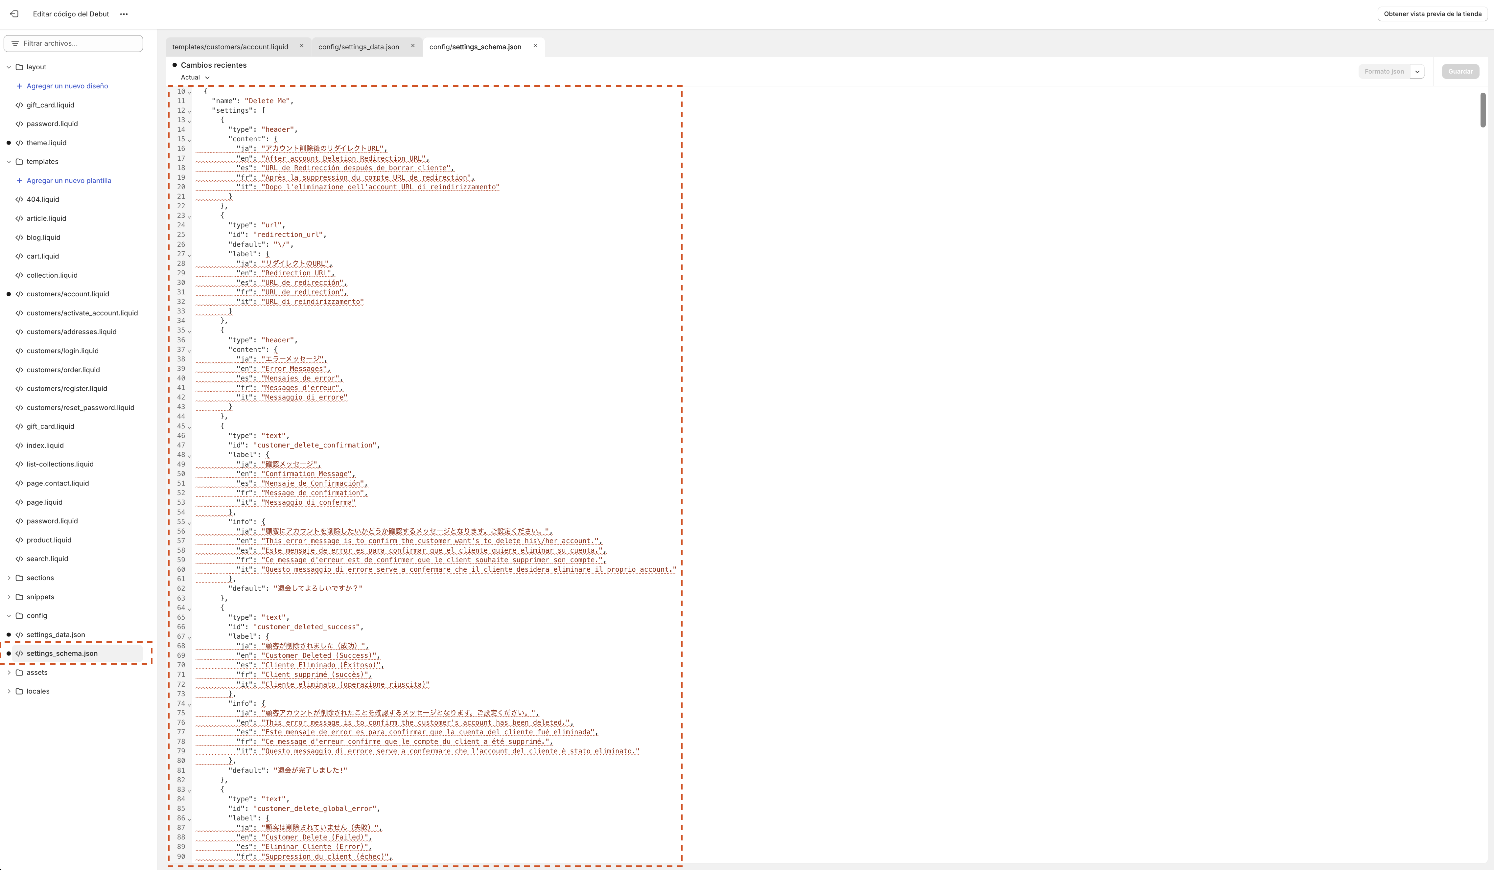Expand the snippets folder chevron

9,597
